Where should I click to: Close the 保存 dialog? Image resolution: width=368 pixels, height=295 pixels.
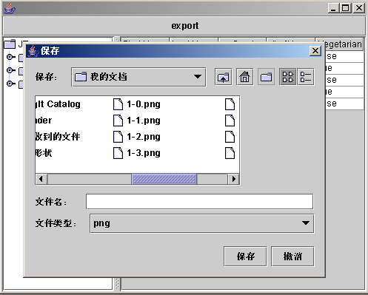click(315, 51)
